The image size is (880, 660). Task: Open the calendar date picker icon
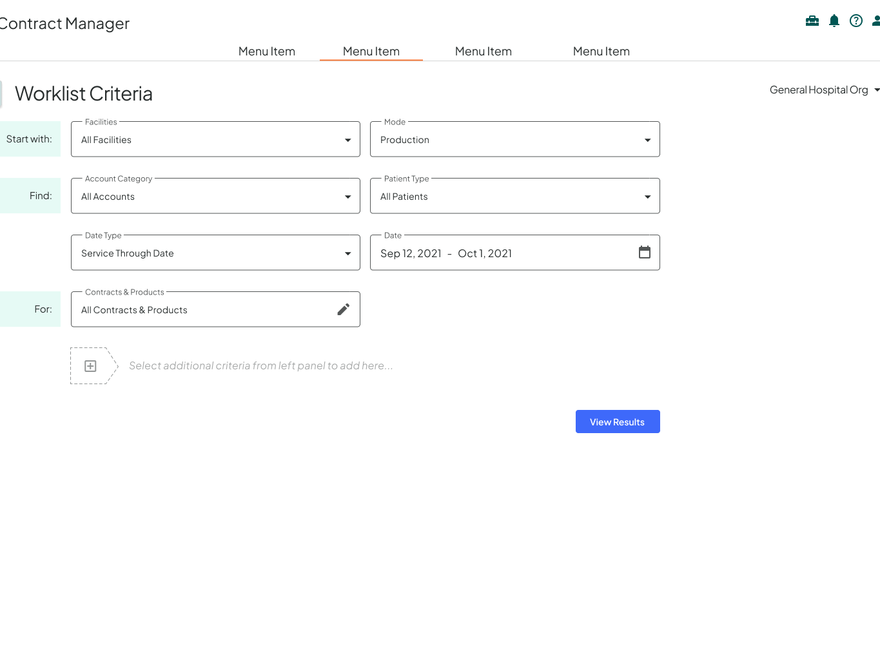click(x=645, y=252)
